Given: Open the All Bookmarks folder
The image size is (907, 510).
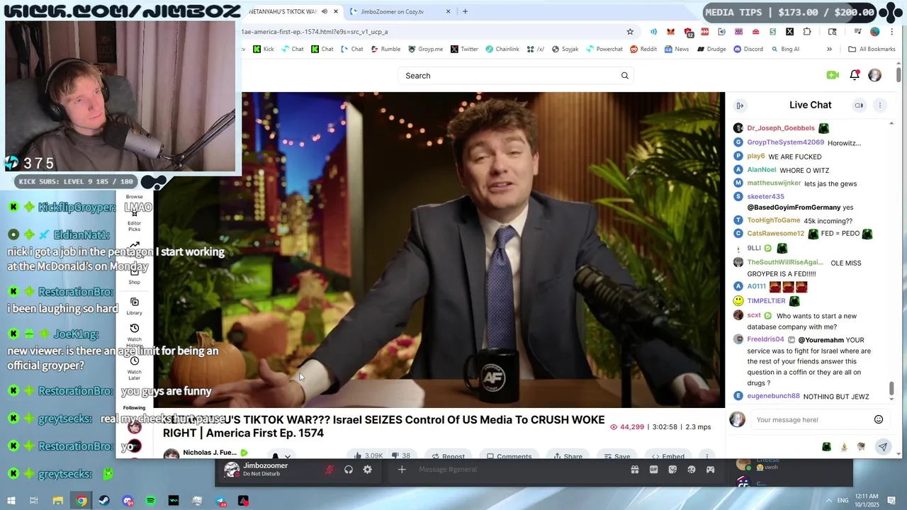Looking at the screenshot, I should click(872, 49).
